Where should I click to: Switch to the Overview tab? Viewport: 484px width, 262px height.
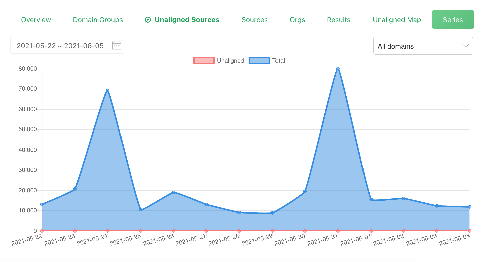36,20
